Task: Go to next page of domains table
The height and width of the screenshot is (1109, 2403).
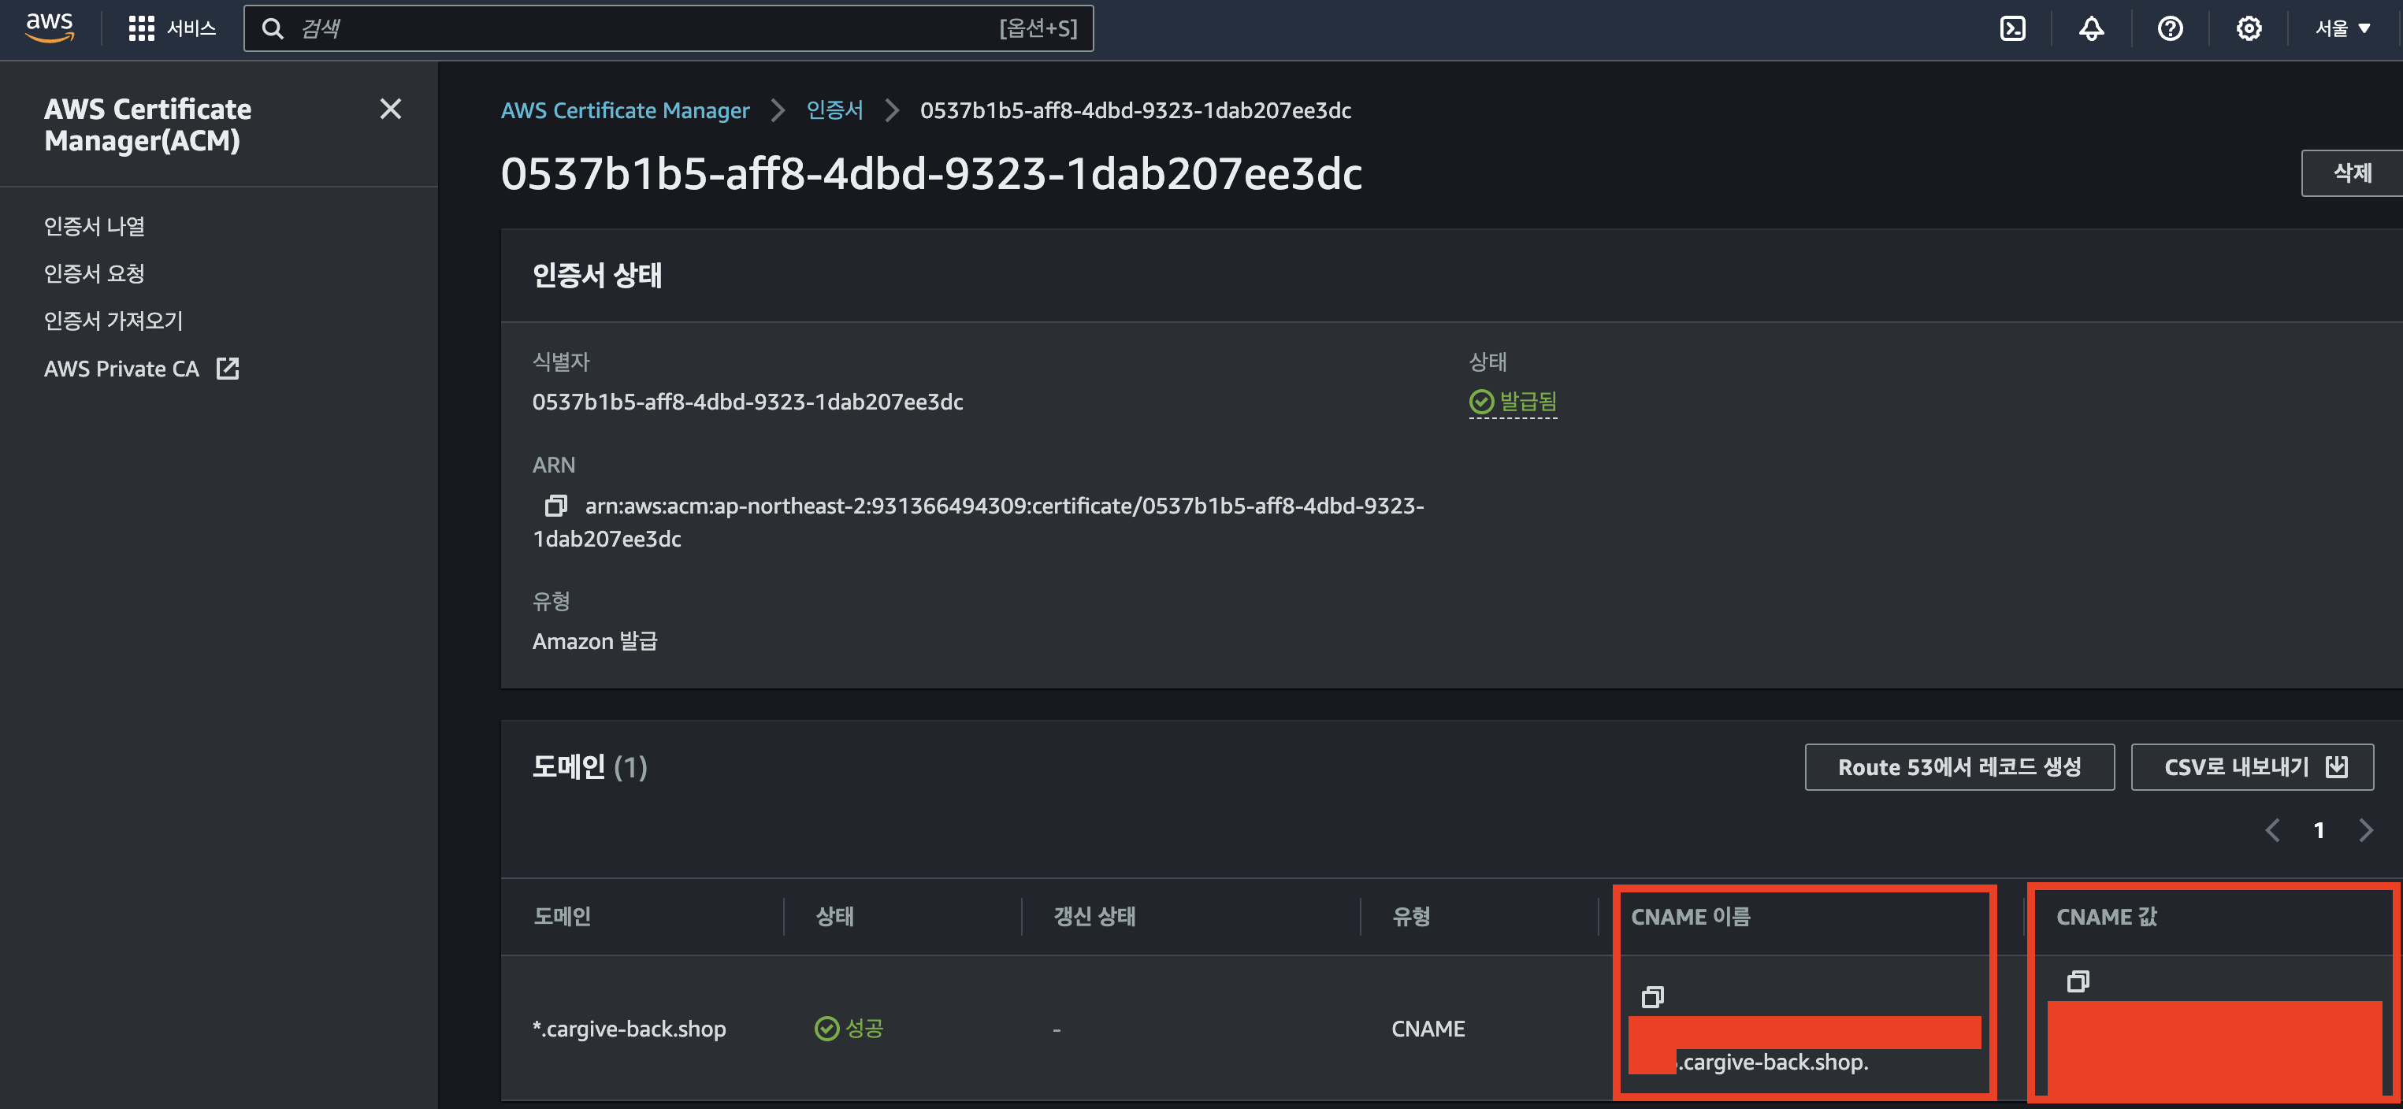Action: click(x=2366, y=830)
